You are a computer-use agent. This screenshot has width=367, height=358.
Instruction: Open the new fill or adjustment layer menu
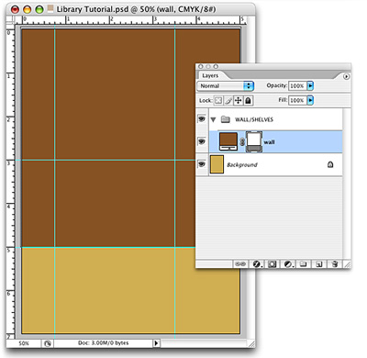(x=288, y=264)
